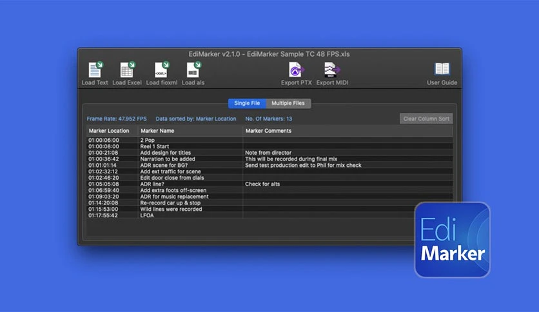Click timecode 01:00:08:00
This screenshot has width=539, height=312.
(x=103, y=146)
